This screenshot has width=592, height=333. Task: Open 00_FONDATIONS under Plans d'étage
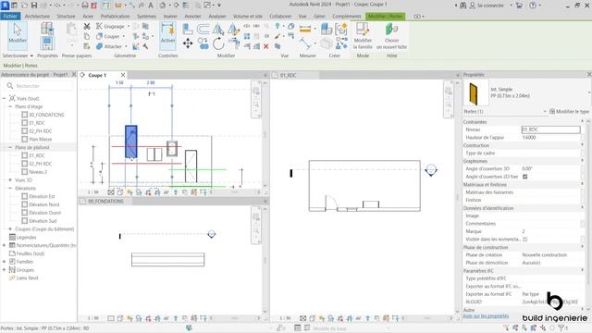(46, 115)
